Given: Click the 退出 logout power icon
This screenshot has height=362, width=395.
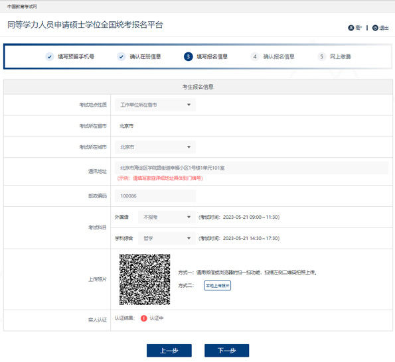Looking at the screenshot, I should [x=375, y=28].
